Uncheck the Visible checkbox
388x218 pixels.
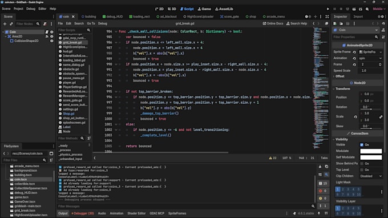pos(362,145)
